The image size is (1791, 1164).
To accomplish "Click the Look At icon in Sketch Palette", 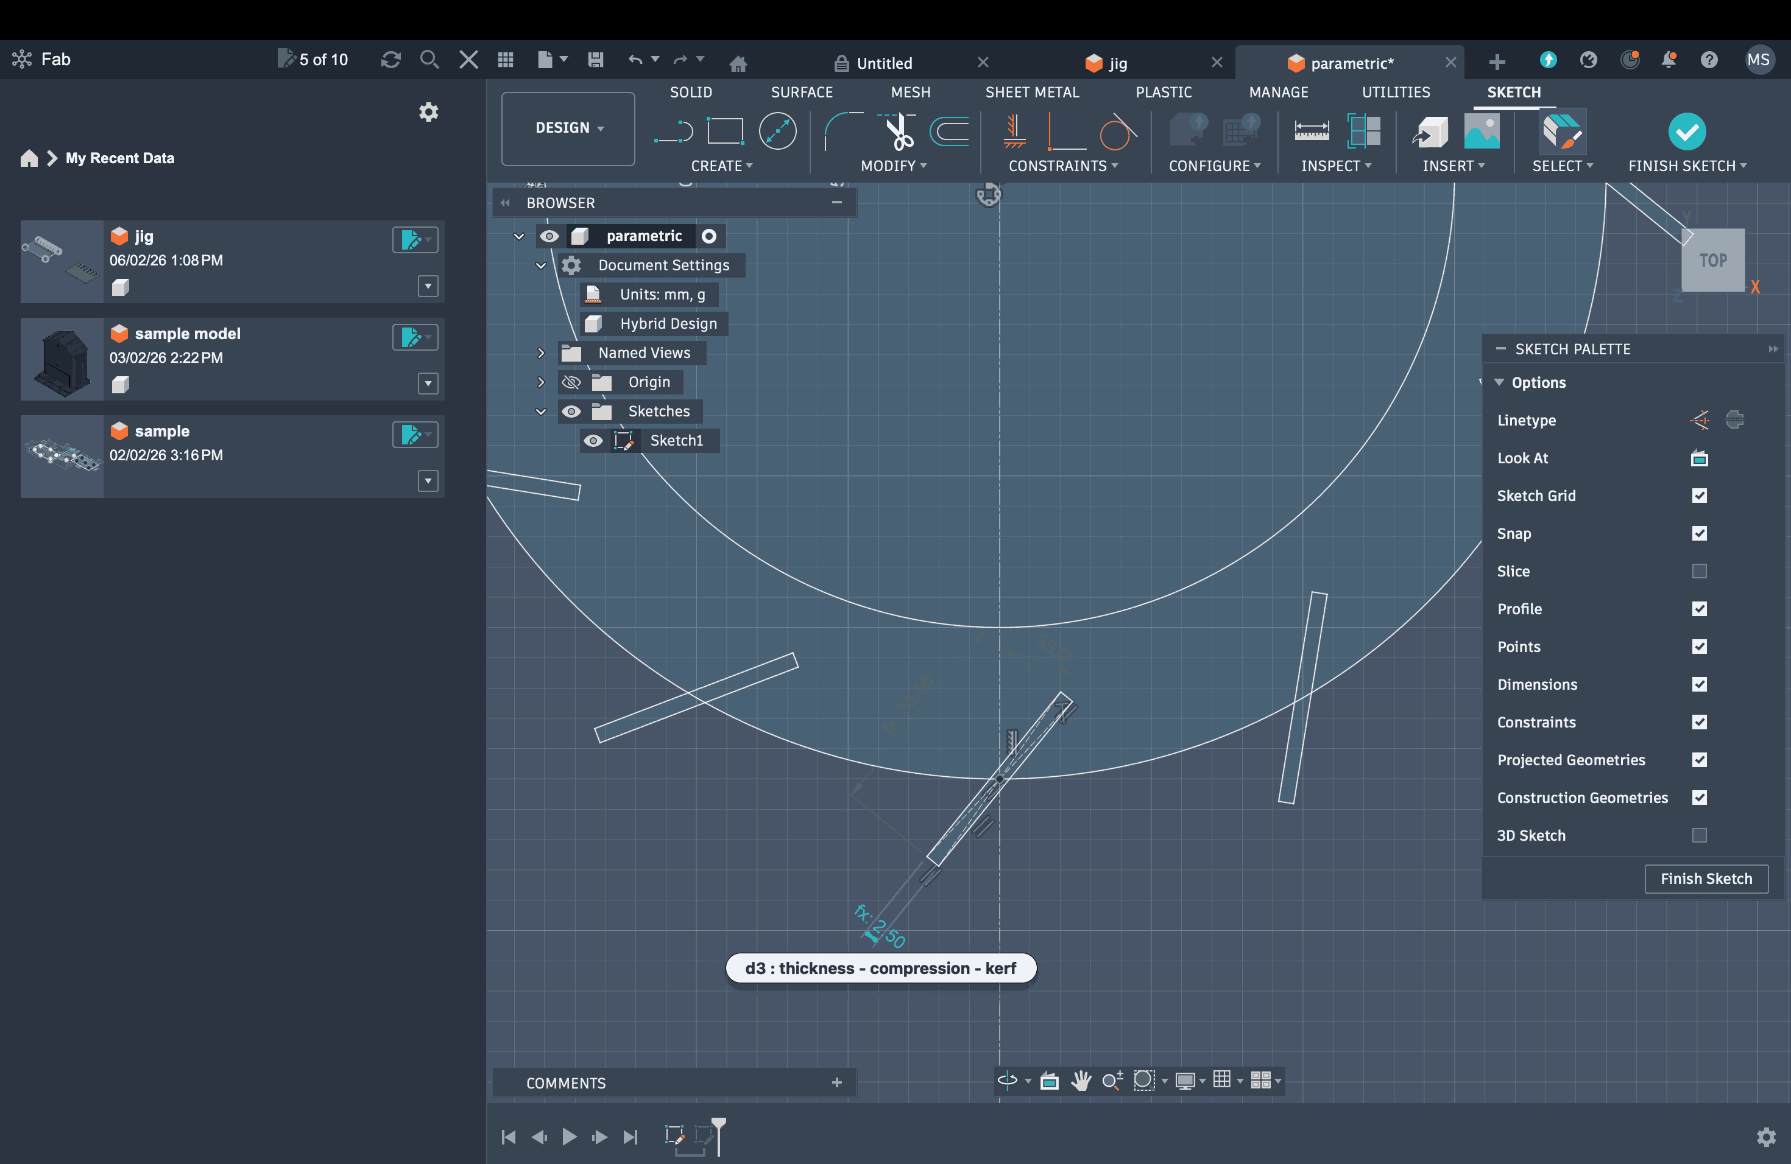I will click(1698, 458).
